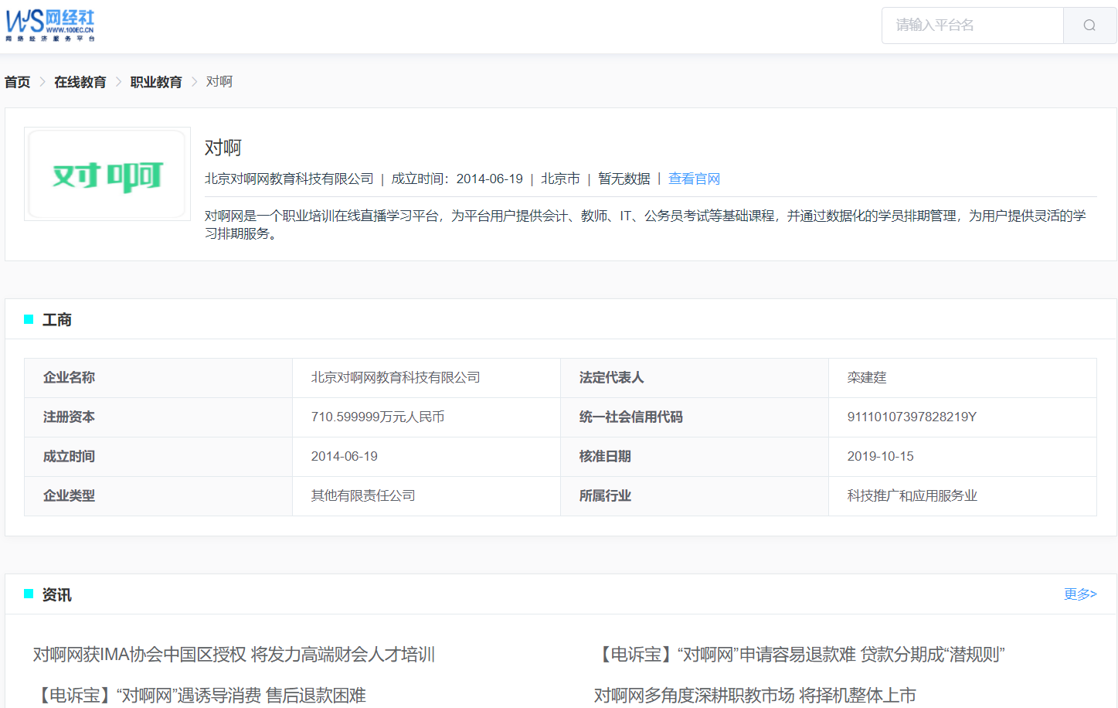The height and width of the screenshot is (708, 1118).
Task: Select the 工商 section heading
Action: pos(57,320)
